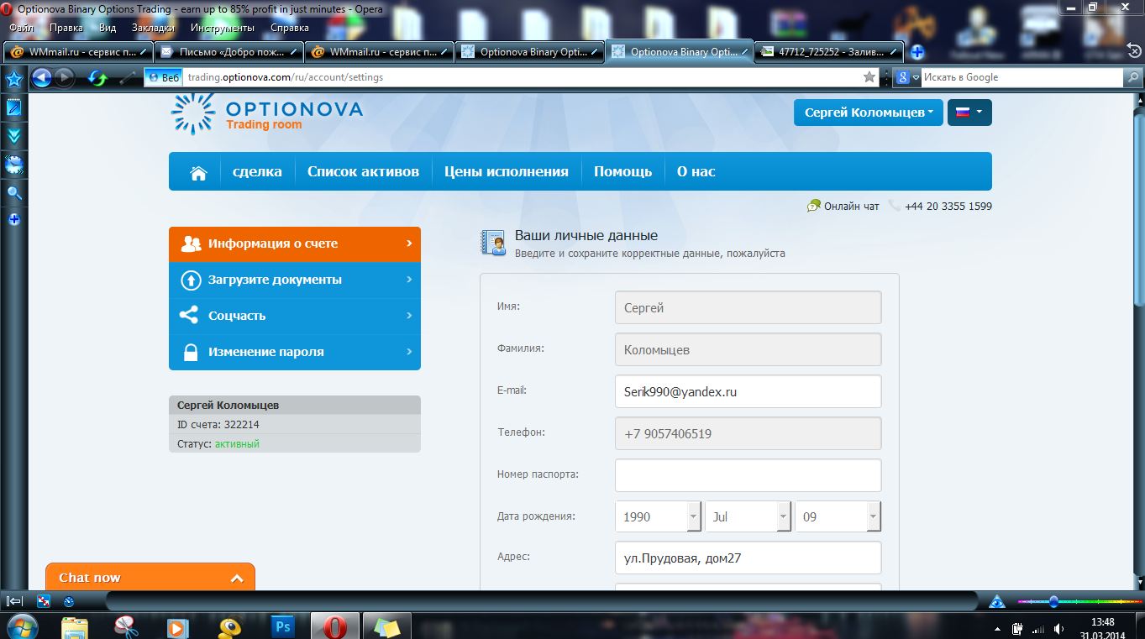Click the Opera icon in the taskbar
1145x639 pixels.
(334, 626)
